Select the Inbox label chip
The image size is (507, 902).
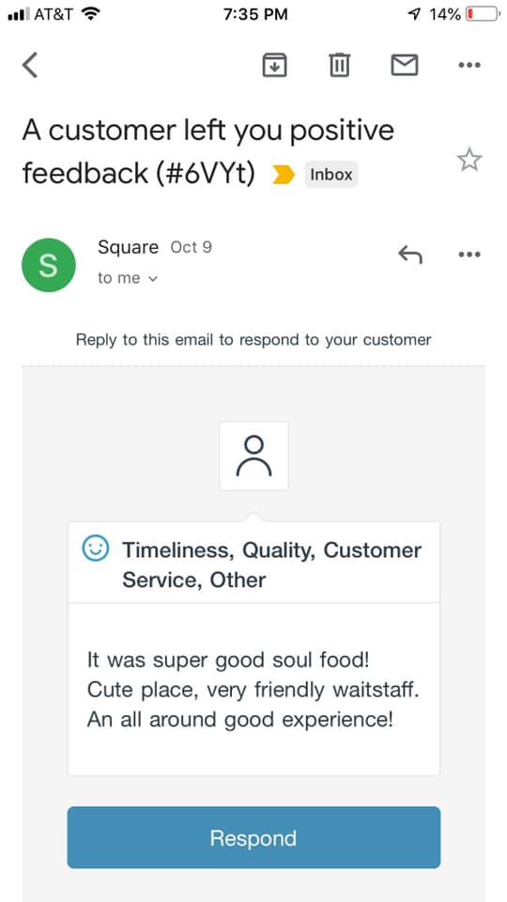pos(331,175)
